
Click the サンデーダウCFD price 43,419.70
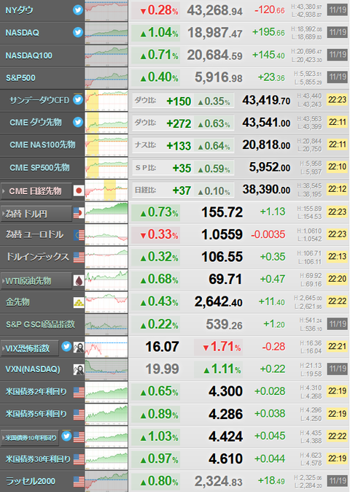266,101
